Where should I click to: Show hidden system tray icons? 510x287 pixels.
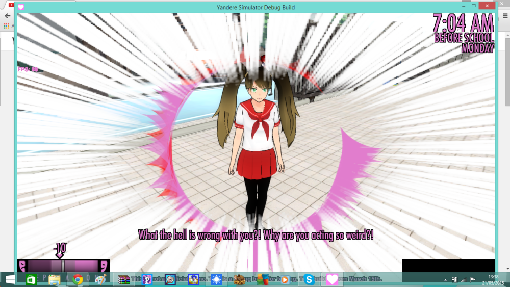click(446, 280)
